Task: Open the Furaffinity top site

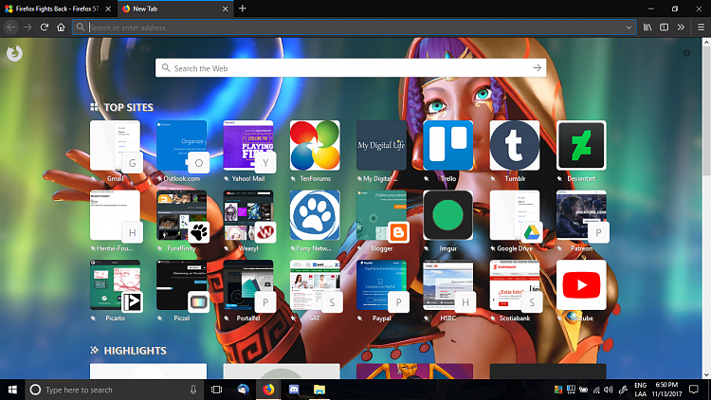Action: (182, 215)
